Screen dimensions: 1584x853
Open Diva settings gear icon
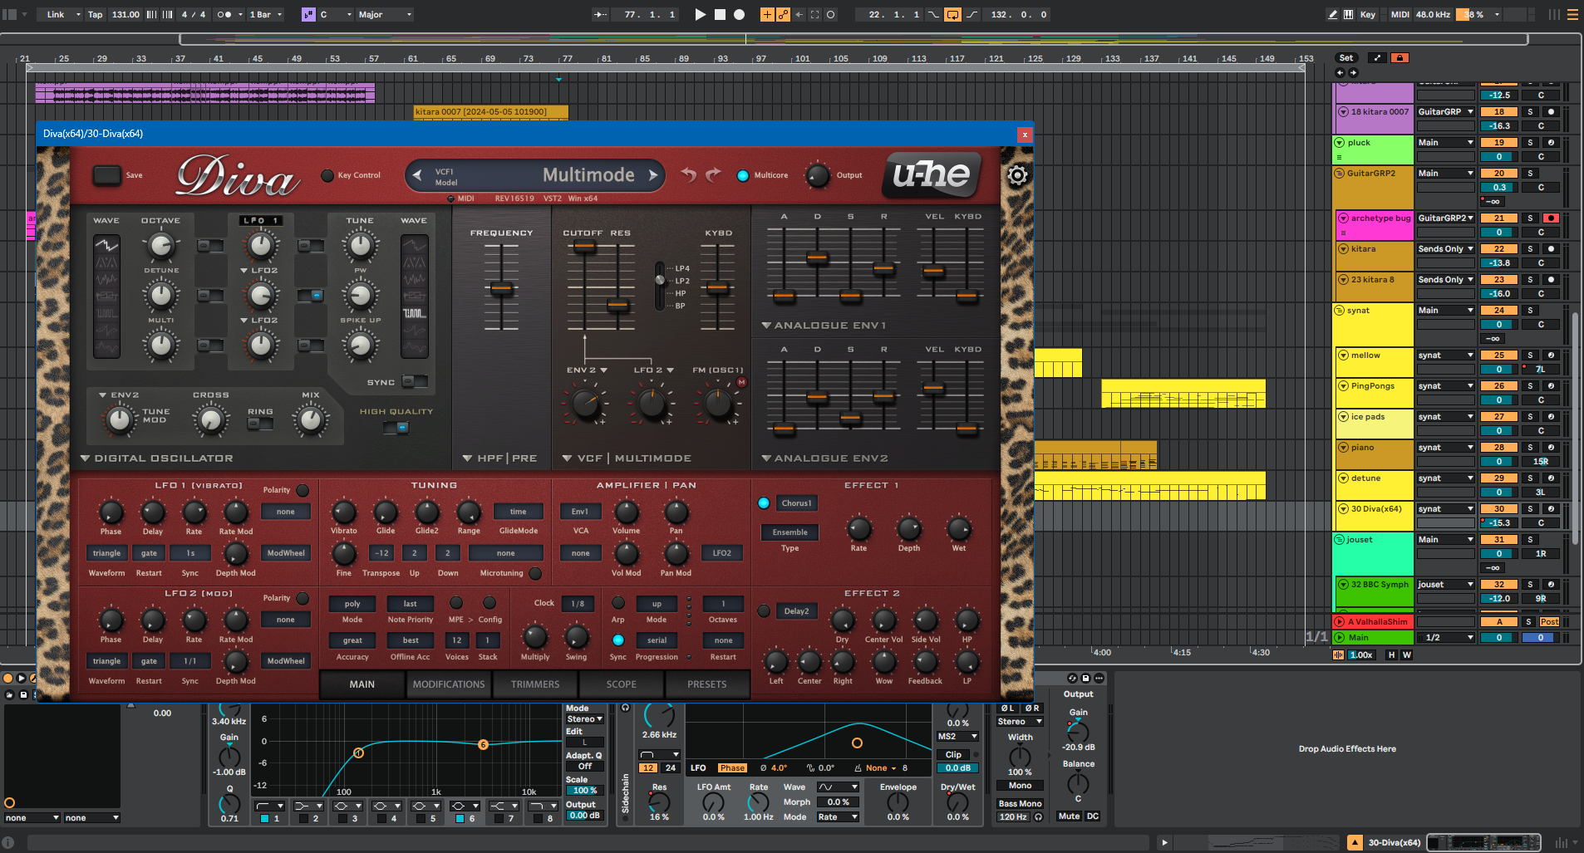point(1017,175)
